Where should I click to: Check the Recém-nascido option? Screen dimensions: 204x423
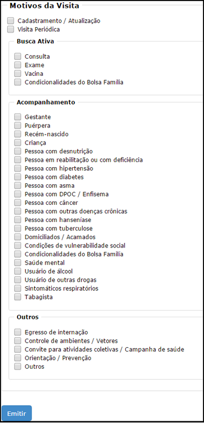point(18,134)
